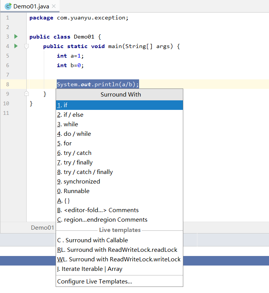This screenshot has width=269, height=293.
Task: Choose '8. try / catch / finally'
Action: 120,172
